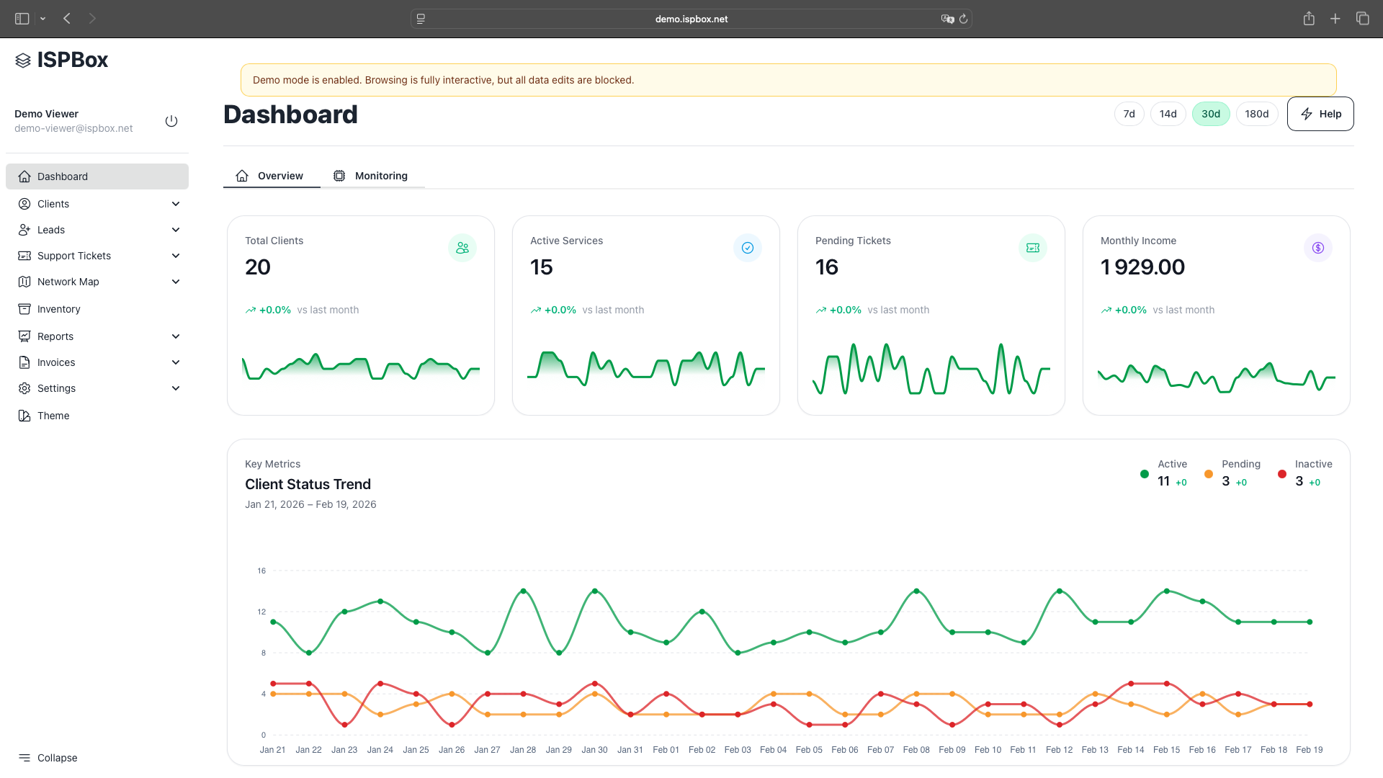The image size is (1383, 778).
Task: Click the power/logout icon next to Demo Viewer
Action: pos(171,121)
